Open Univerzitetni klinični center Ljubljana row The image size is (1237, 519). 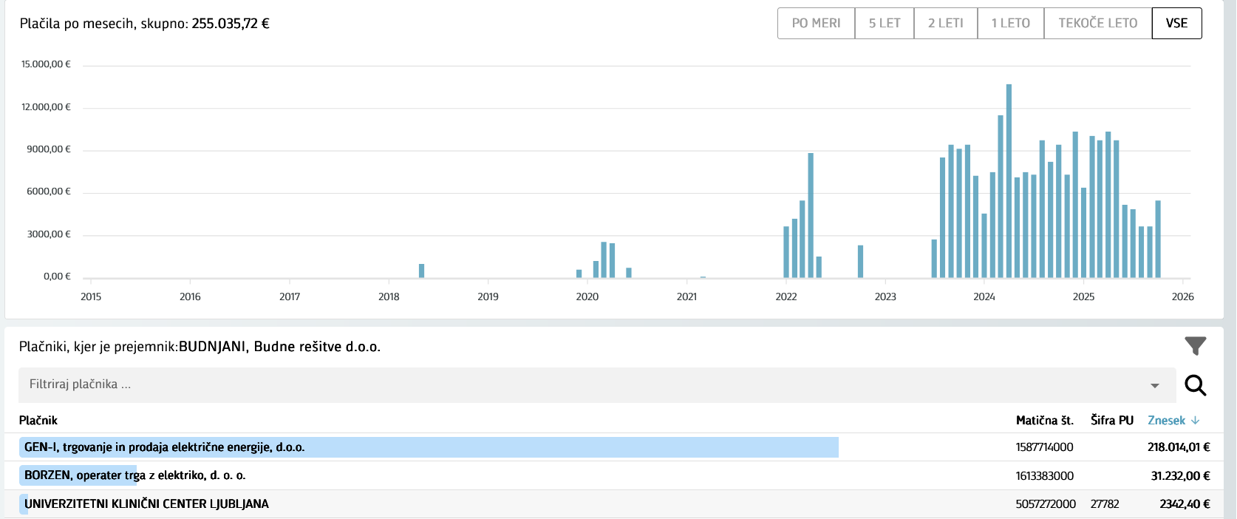[146, 504]
